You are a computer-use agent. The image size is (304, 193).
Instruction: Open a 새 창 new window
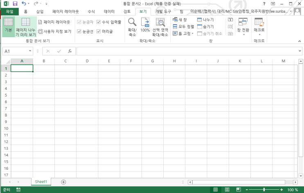click(180, 20)
